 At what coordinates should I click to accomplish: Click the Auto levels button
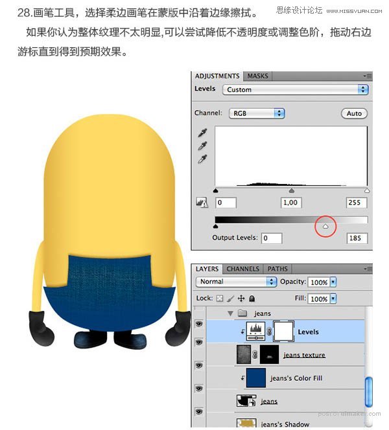pyautogui.click(x=354, y=113)
